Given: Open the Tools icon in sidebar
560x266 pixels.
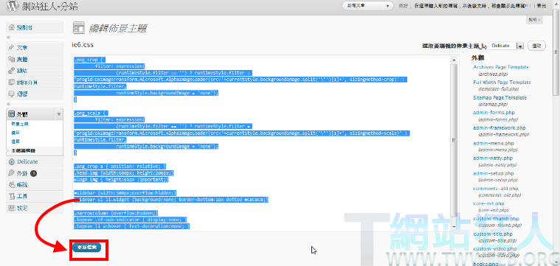Looking at the screenshot, I should [x=11, y=197].
